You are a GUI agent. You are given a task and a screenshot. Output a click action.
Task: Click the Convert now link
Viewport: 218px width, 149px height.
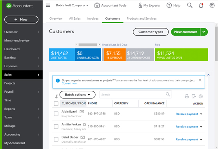(69, 83)
